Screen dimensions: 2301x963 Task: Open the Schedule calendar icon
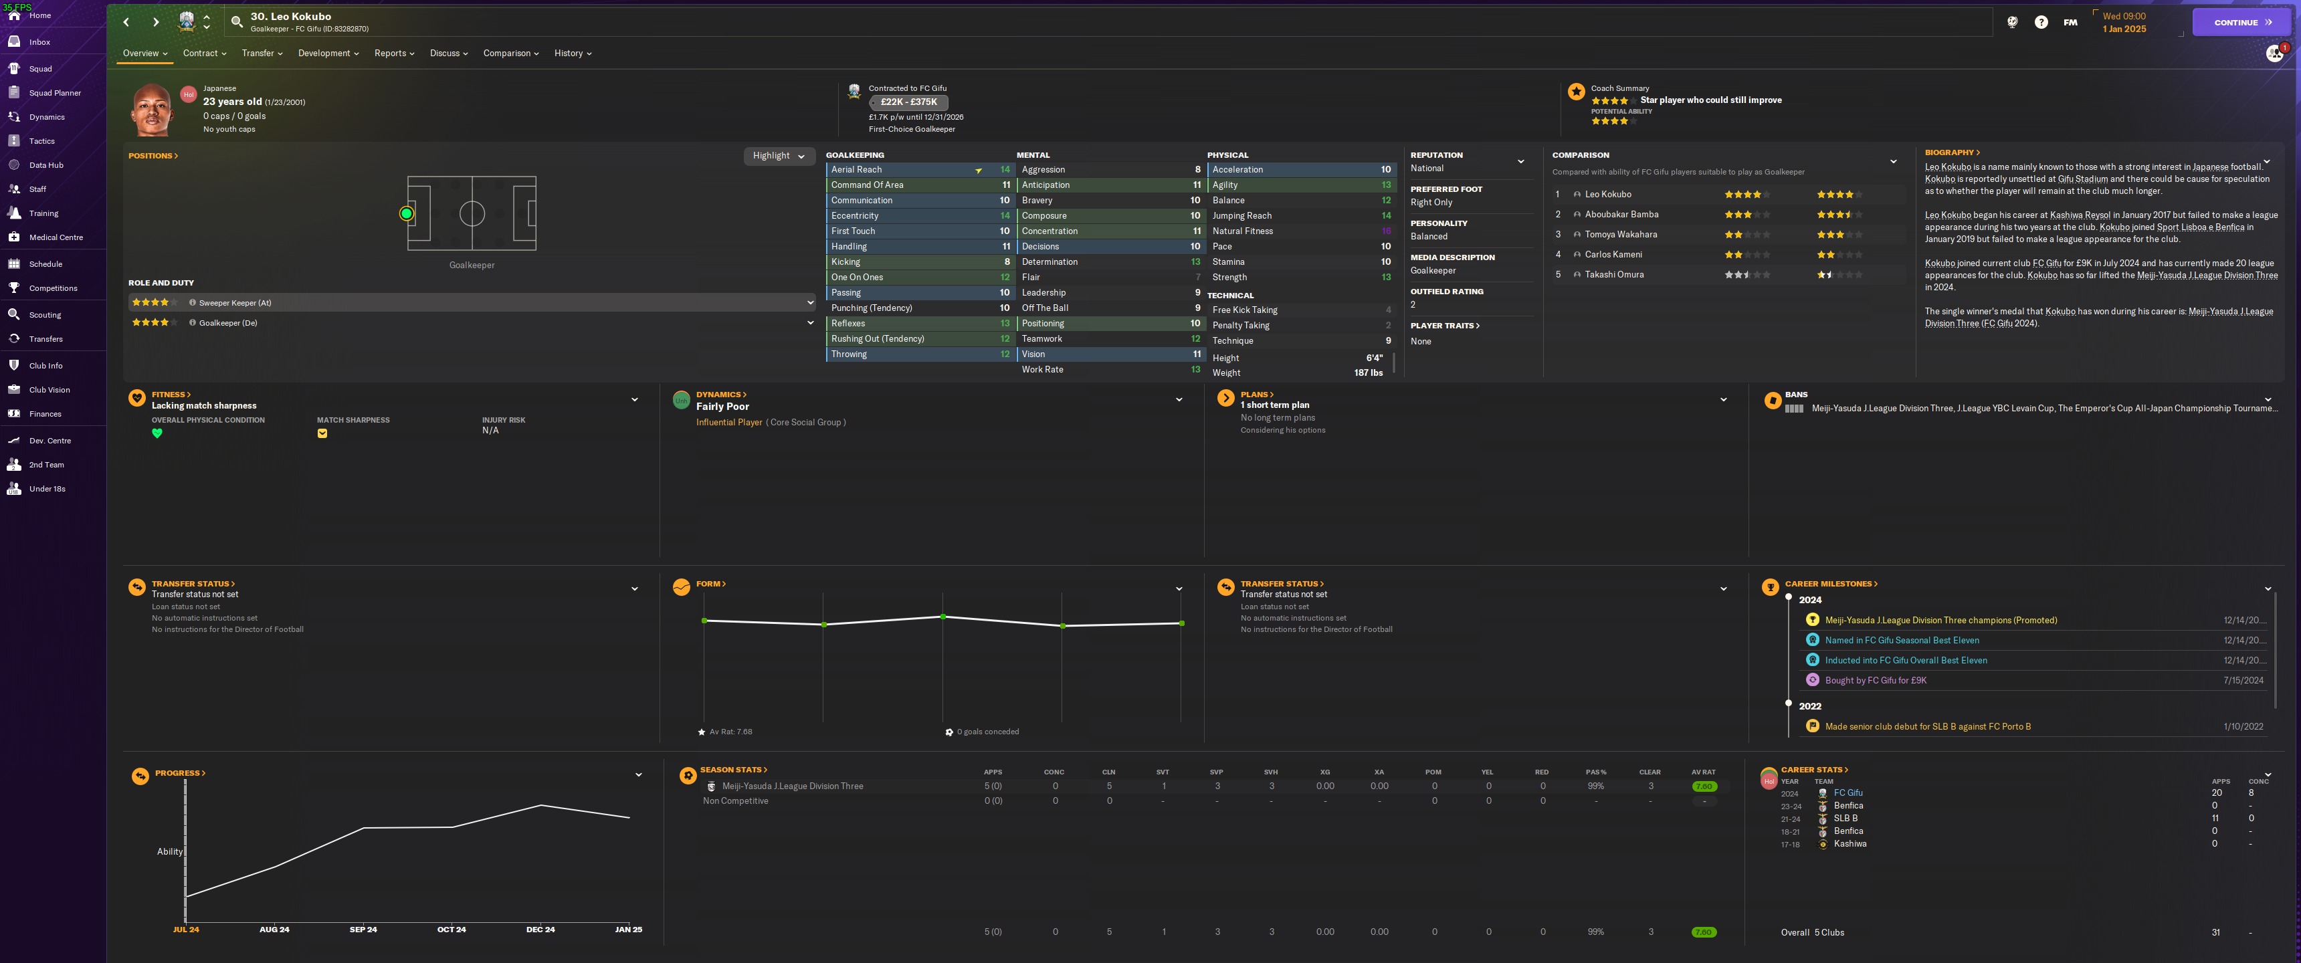click(x=14, y=264)
